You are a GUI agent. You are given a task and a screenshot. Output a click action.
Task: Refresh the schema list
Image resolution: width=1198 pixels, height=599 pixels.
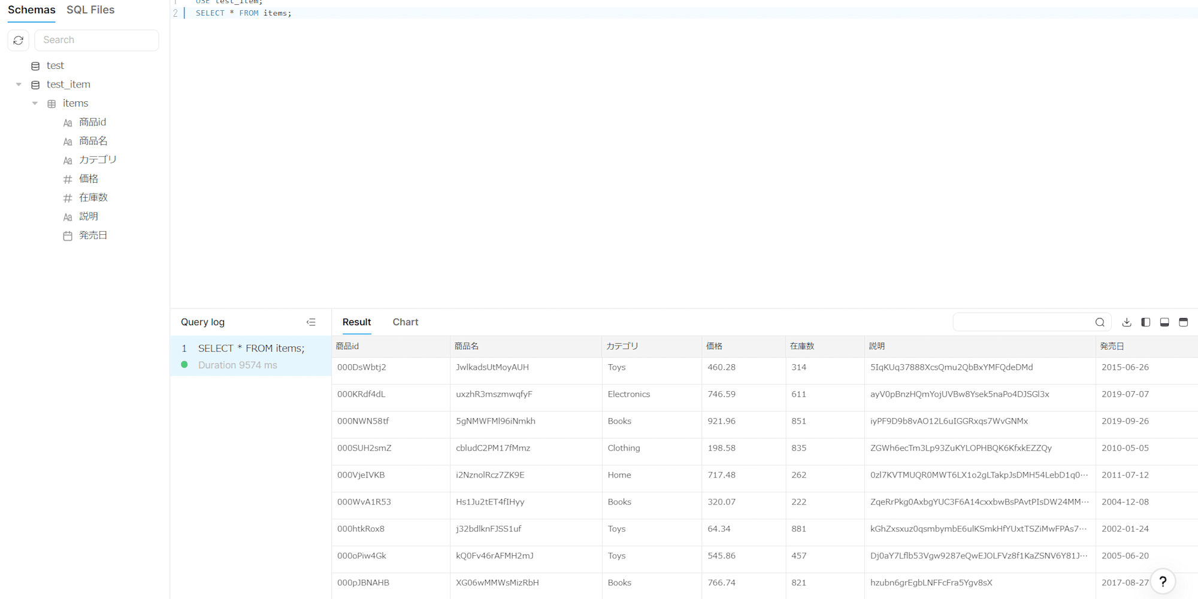click(19, 40)
